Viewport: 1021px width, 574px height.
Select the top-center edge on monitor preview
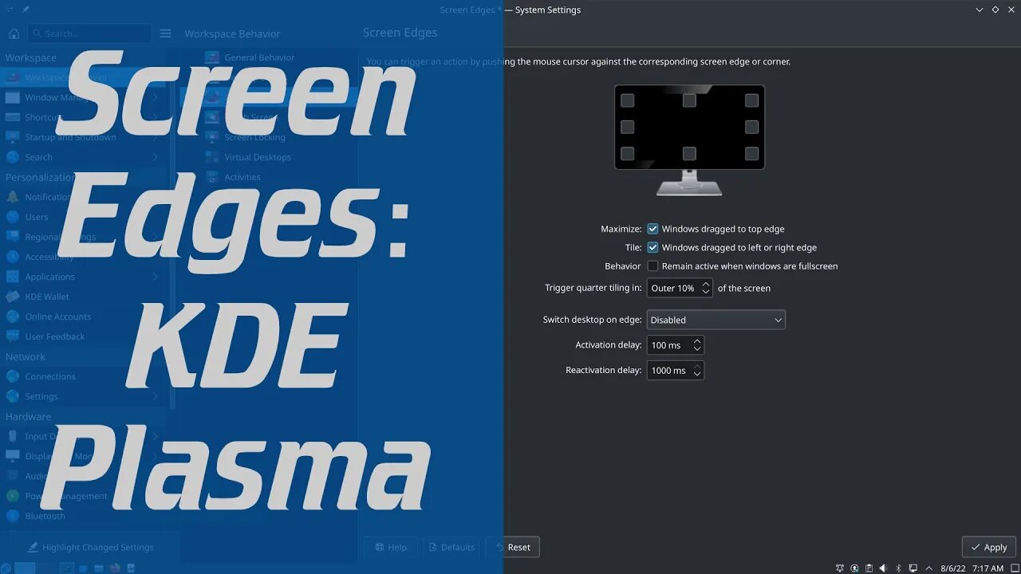[x=689, y=100]
